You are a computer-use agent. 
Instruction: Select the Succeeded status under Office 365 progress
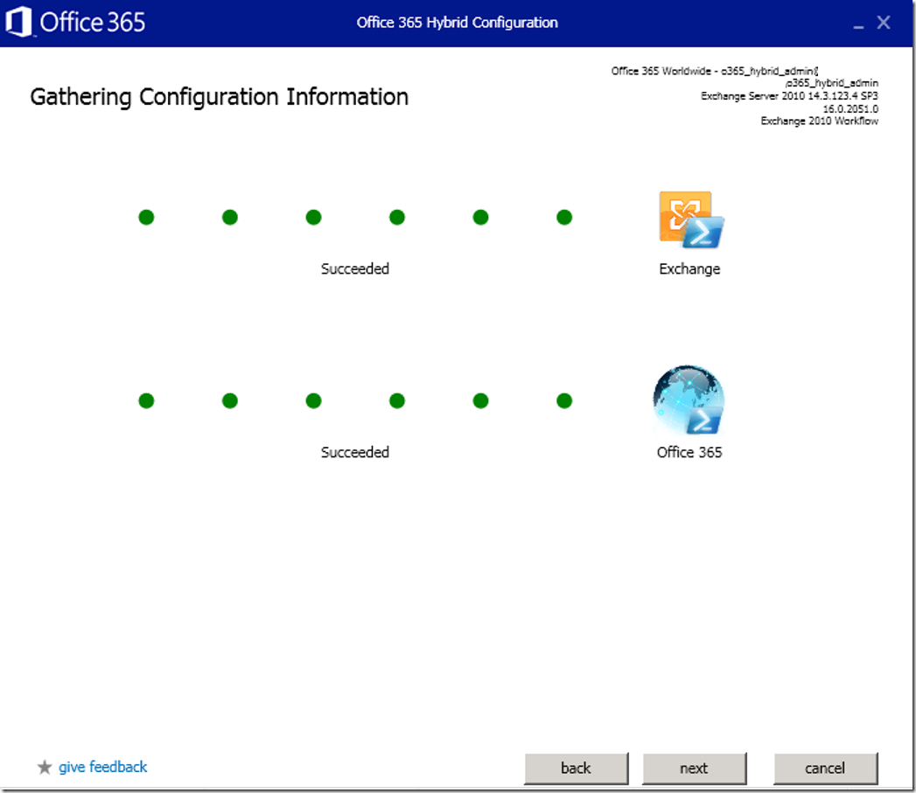coord(354,452)
